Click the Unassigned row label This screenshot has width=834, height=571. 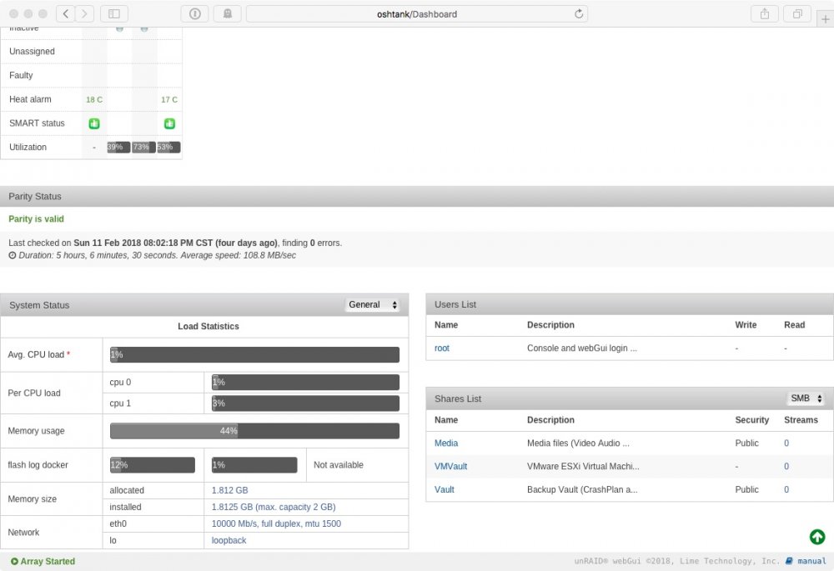(x=32, y=52)
